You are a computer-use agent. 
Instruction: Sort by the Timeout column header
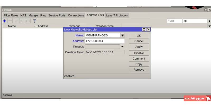[82, 26]
